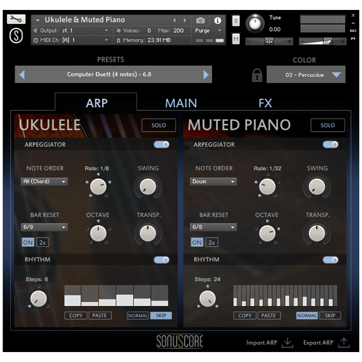Open the Color dropdown showing 03 - Percussive

[x=306, y=75]
